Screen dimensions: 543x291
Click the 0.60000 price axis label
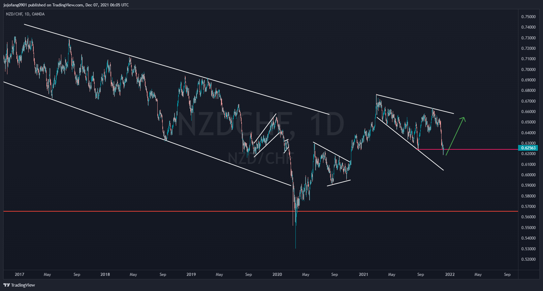(528, 175)
